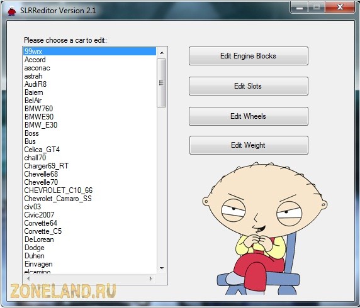This screenshot has width=360, height=308.
Task: Click the horizontal scroll left arrow
Action: pyautogui.click(x=28, y=278)
